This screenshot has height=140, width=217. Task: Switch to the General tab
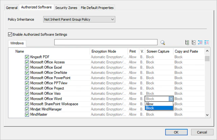pos(11,8)
